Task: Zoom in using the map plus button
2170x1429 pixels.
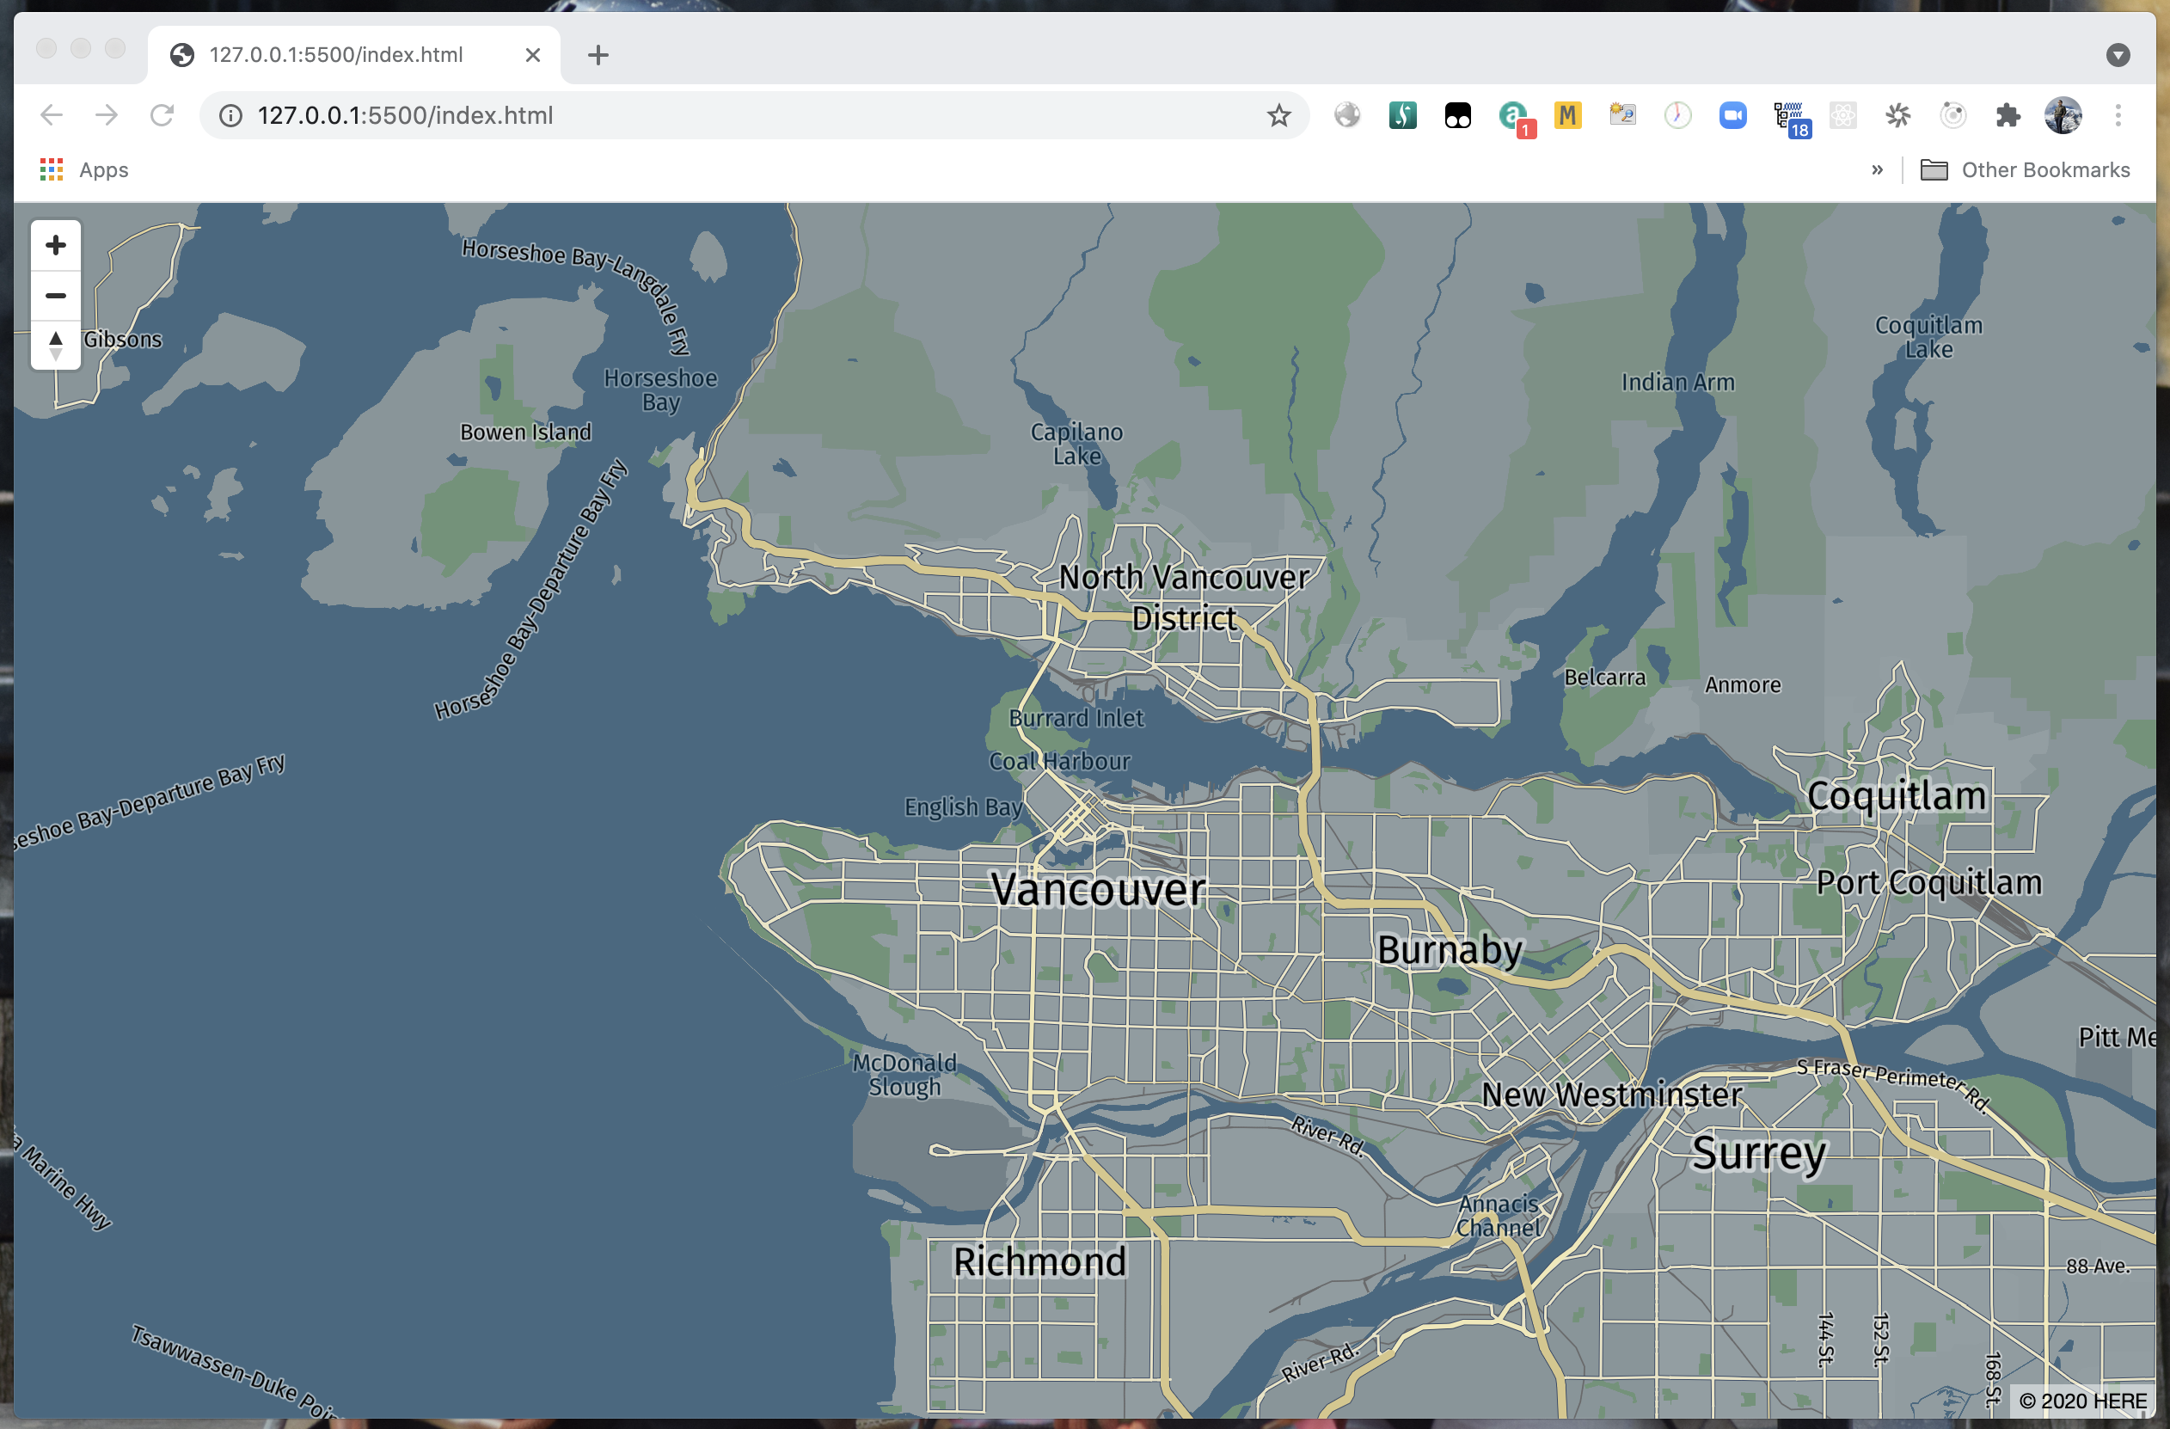Action: (x=56, y=244)
